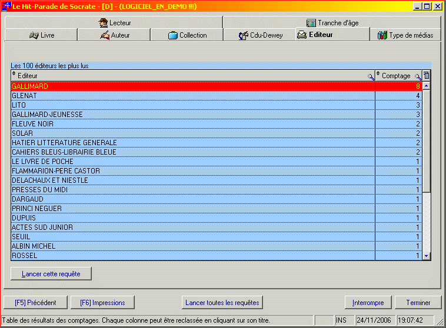Click the search magnifier in Comptage column
This screenshot has height=328, width=446.
(418, 76)
